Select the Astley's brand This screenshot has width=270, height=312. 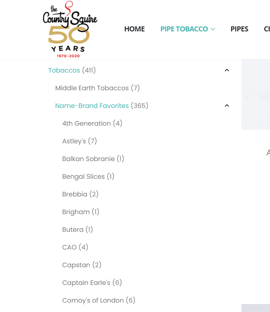coord(74,141)
